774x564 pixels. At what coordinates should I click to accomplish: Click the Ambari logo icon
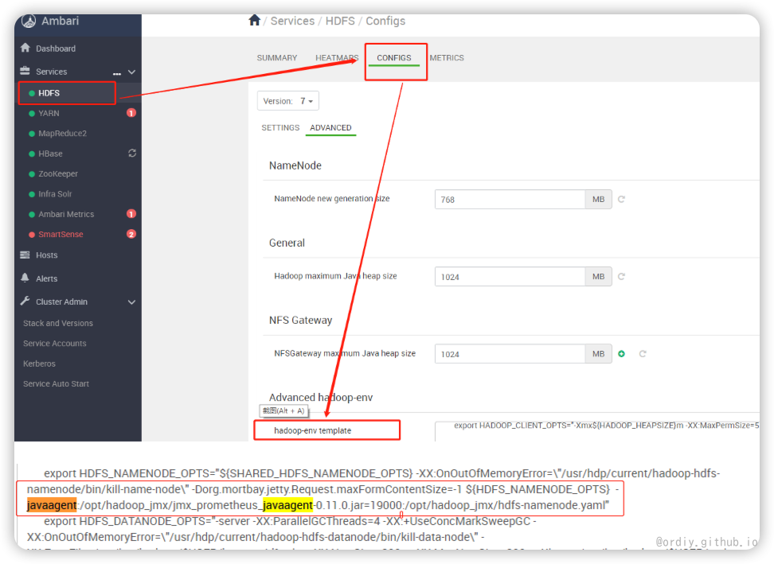click(x=29, y=21)
